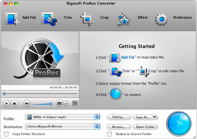The width and height of the screenshot is (197, 139).
Task: Toggle full screen preview icon
Action: coord(75,104)
